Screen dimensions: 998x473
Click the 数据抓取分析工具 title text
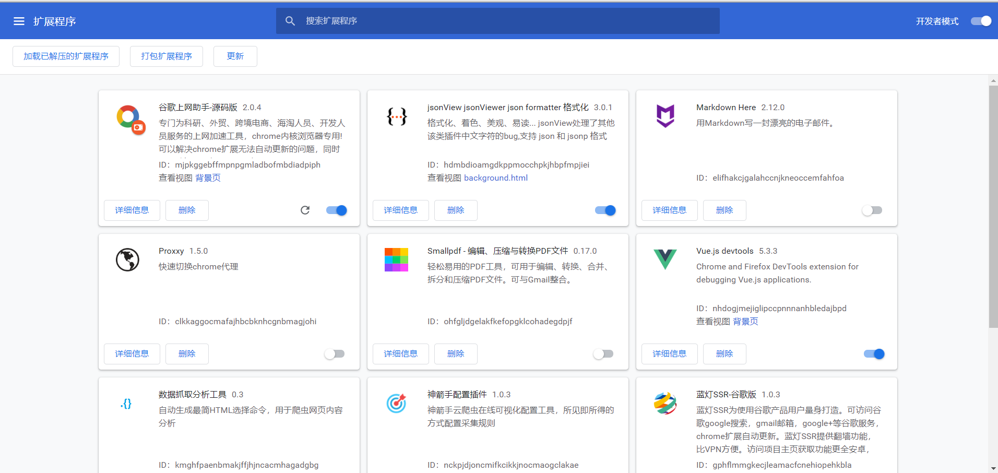click(193, 395)
